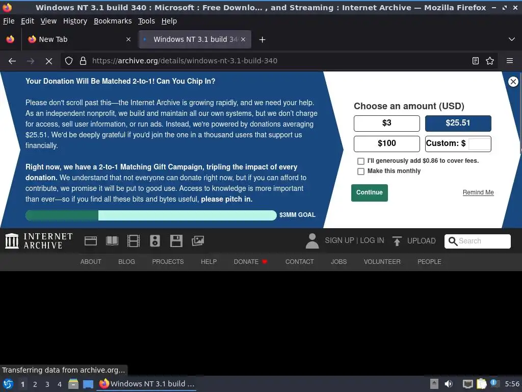Image resolution: width=522 pixels, height=392 pixels.
Task: Stop loading the page with X button
Action: pos(49,61)
